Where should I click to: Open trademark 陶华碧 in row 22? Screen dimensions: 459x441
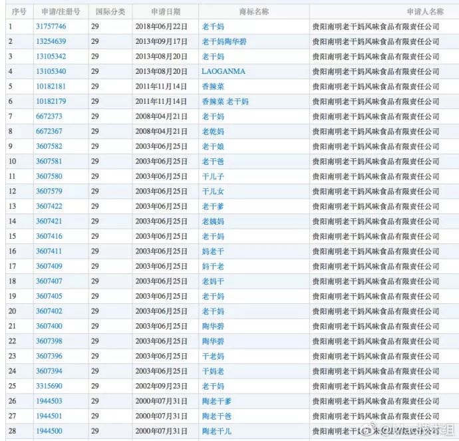tap(213, 341)
